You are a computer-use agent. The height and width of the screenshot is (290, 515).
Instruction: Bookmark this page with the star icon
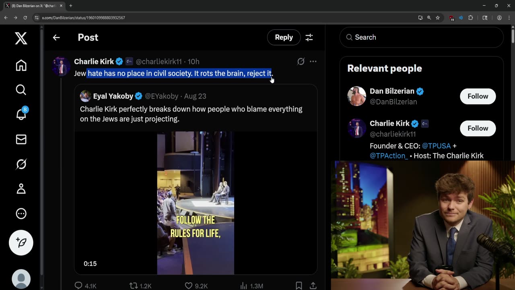(x=438, y=18)
